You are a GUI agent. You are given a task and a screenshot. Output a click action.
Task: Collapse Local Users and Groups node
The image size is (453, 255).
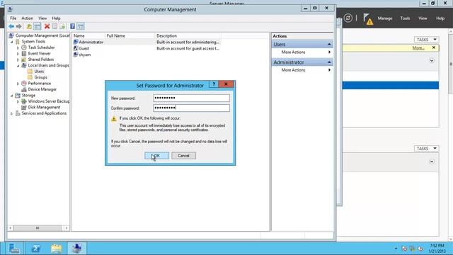click(18, 66)
